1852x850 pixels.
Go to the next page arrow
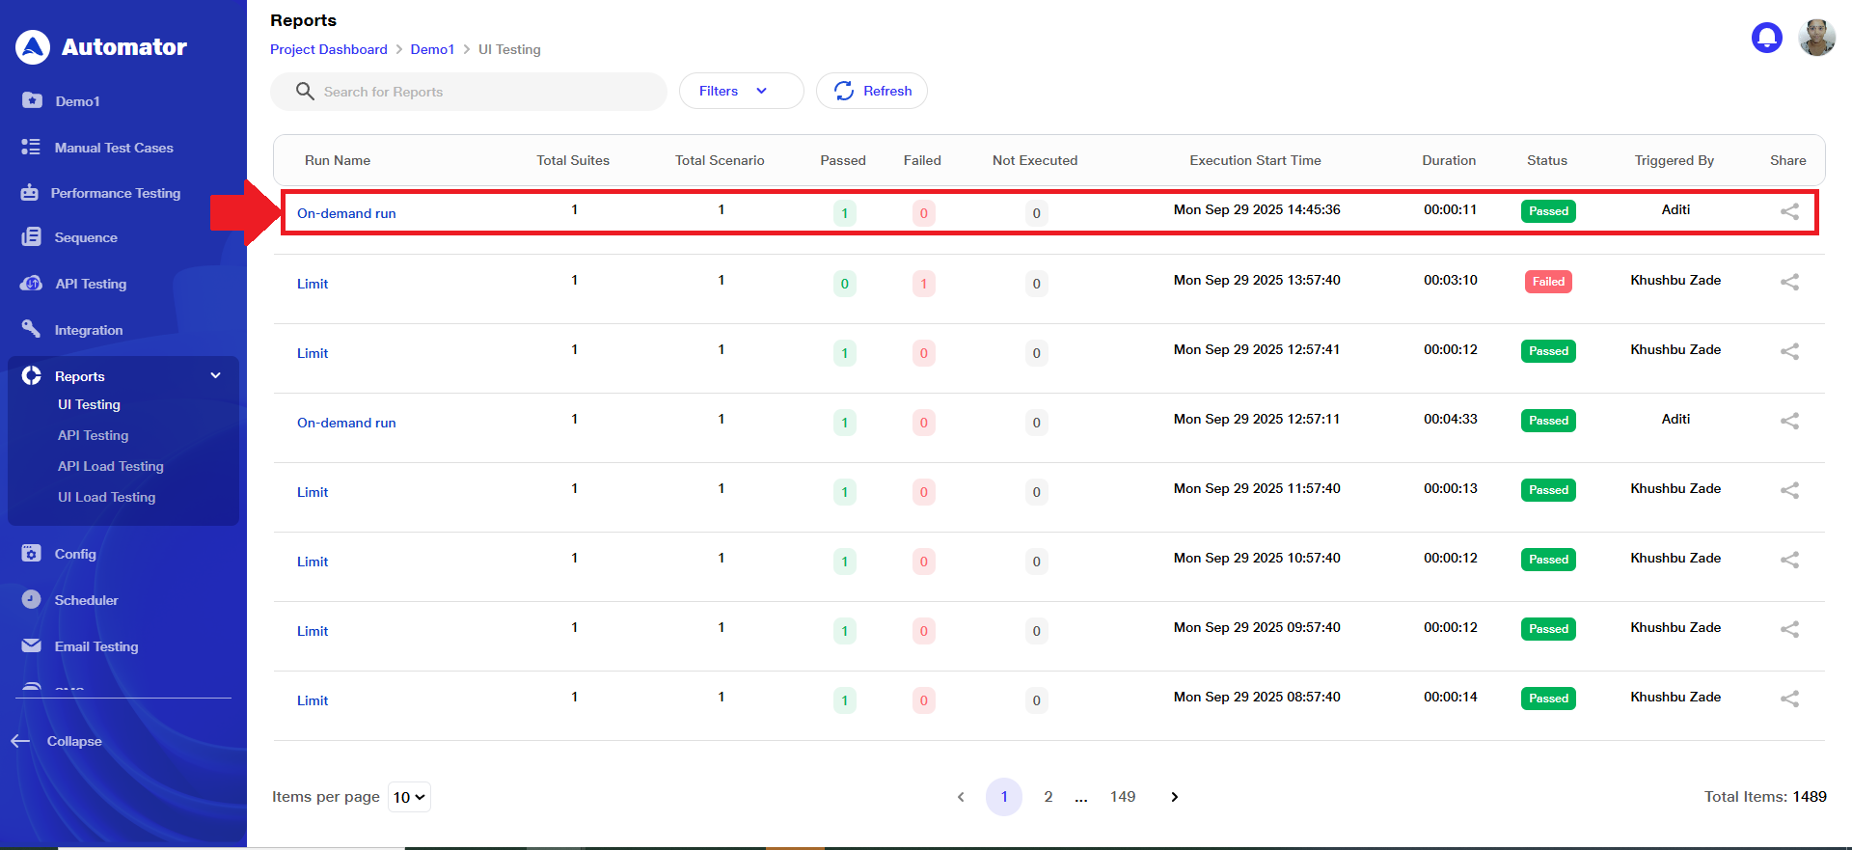[1174, 797]
